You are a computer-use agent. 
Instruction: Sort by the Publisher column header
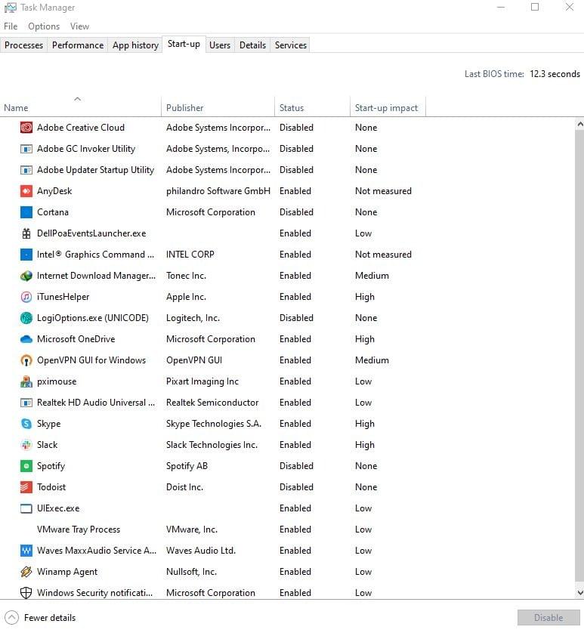click(218, 107)
